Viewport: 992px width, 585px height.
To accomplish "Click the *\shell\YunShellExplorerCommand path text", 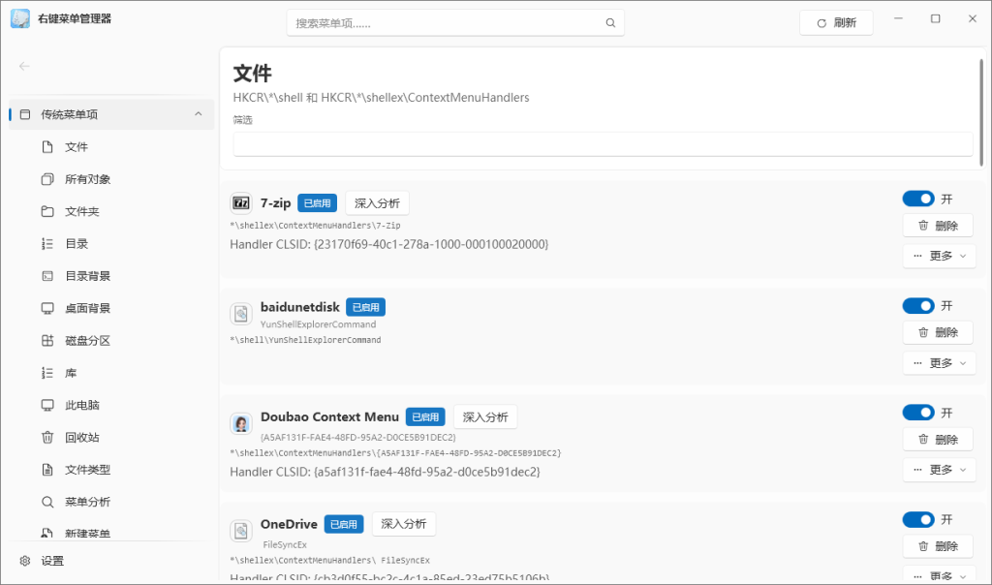I will 305,340.
